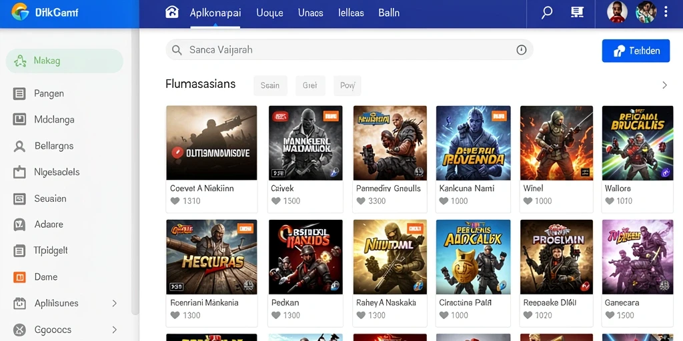The height and width of the screenshot is (341, 683).
Task: Like the Coevet A Niakiinn game heart
Action: coord(175,201)
